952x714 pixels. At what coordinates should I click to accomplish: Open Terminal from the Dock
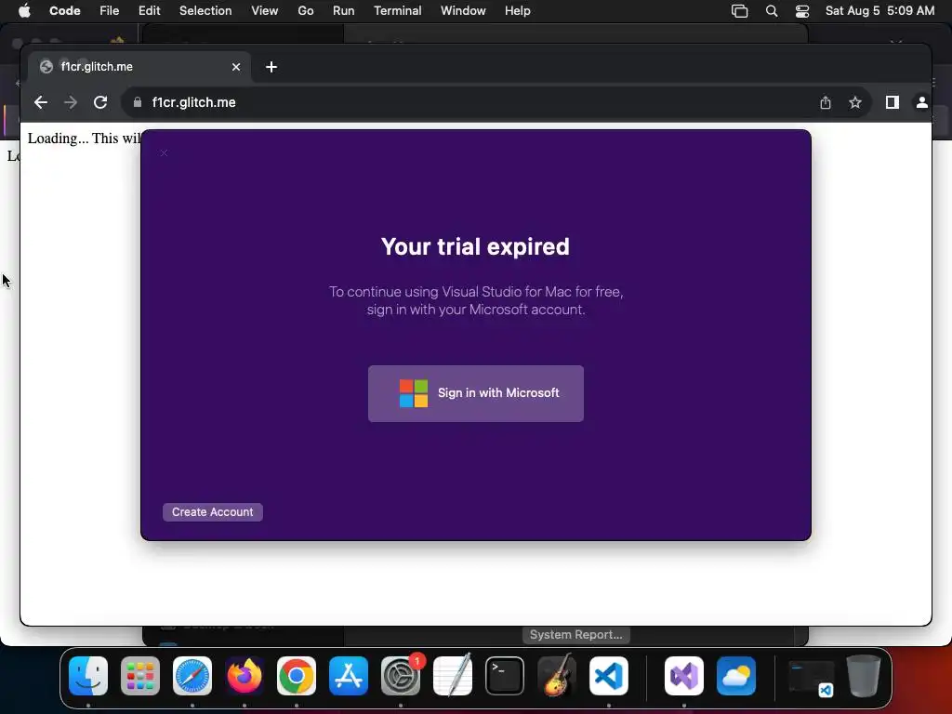505,676
